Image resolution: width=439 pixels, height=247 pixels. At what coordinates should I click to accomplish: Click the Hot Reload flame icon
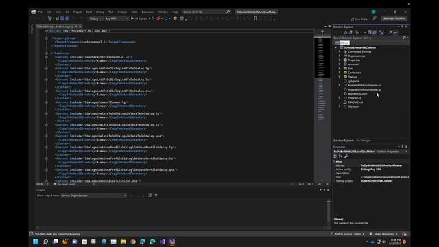(158, 19)
